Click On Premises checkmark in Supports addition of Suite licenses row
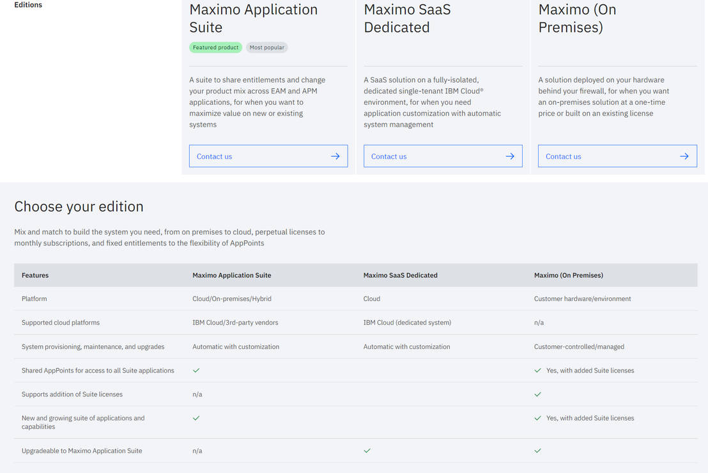The image size is (708, 473). click(537, 394)
